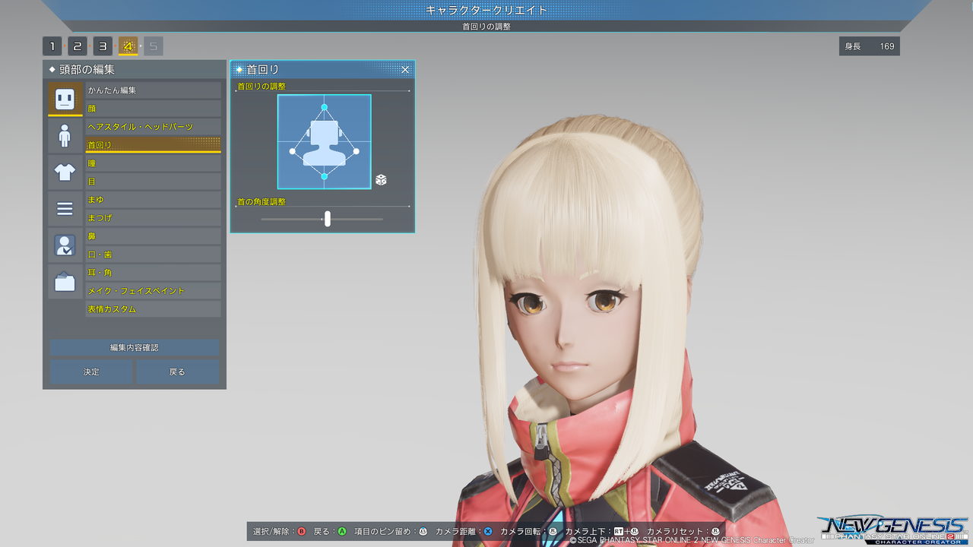
Task: Open the portrait card icon category
Action: pyautogui.click(x=65, y=245)
